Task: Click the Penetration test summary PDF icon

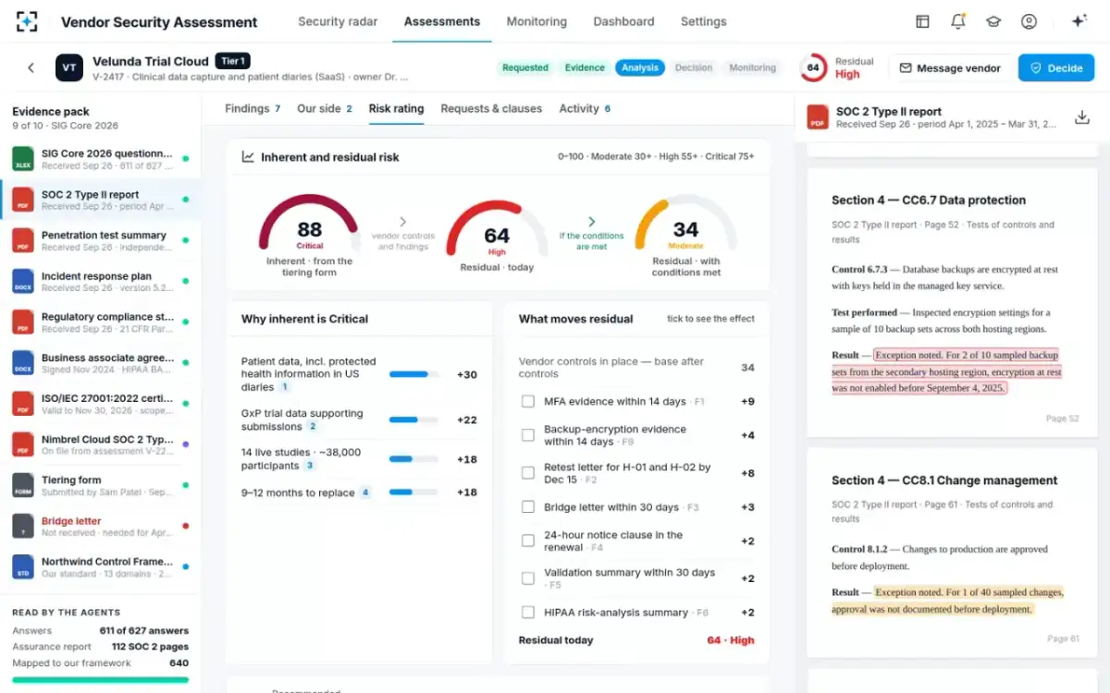Action: pos(23,240)
